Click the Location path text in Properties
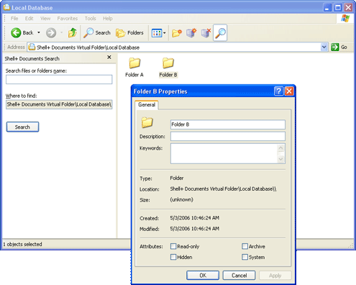 tap(223, 189)
